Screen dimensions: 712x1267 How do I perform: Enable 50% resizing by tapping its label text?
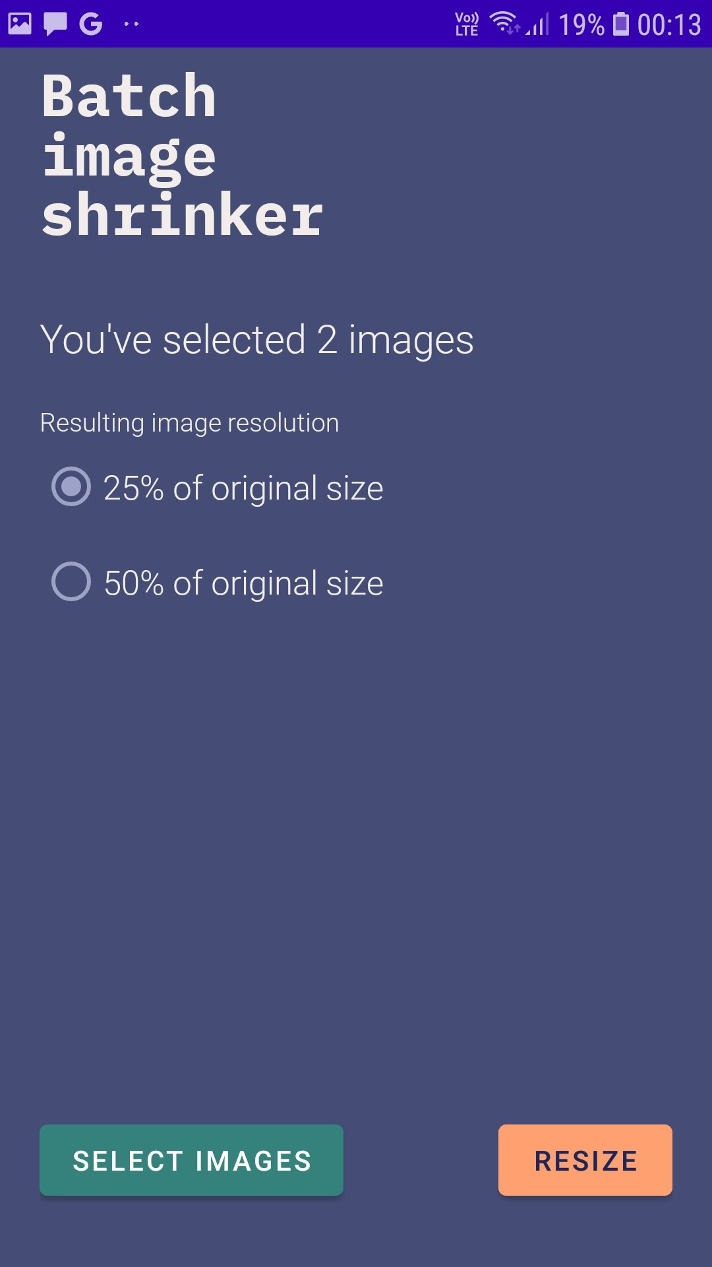point(243,583)
